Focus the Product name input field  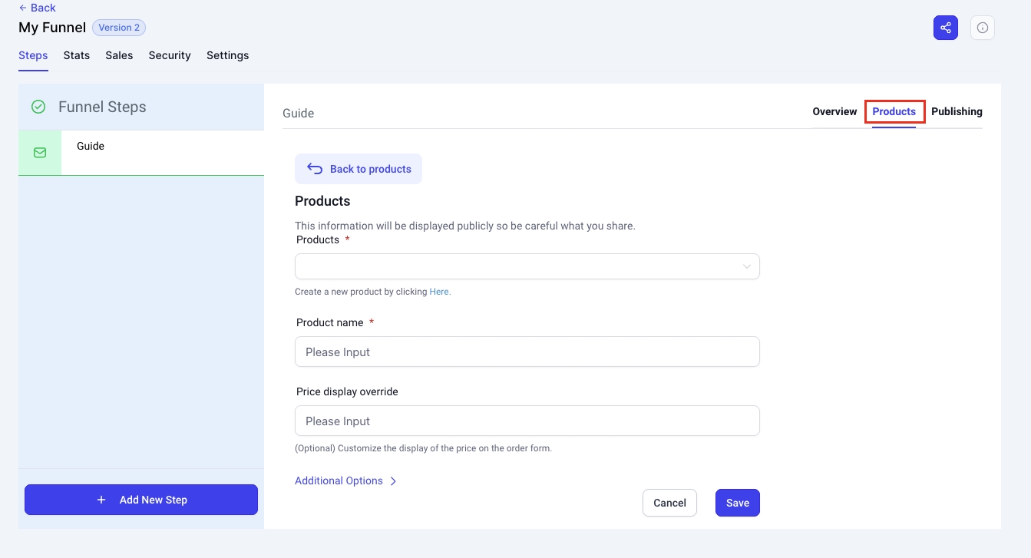click(x=527, y=352)
